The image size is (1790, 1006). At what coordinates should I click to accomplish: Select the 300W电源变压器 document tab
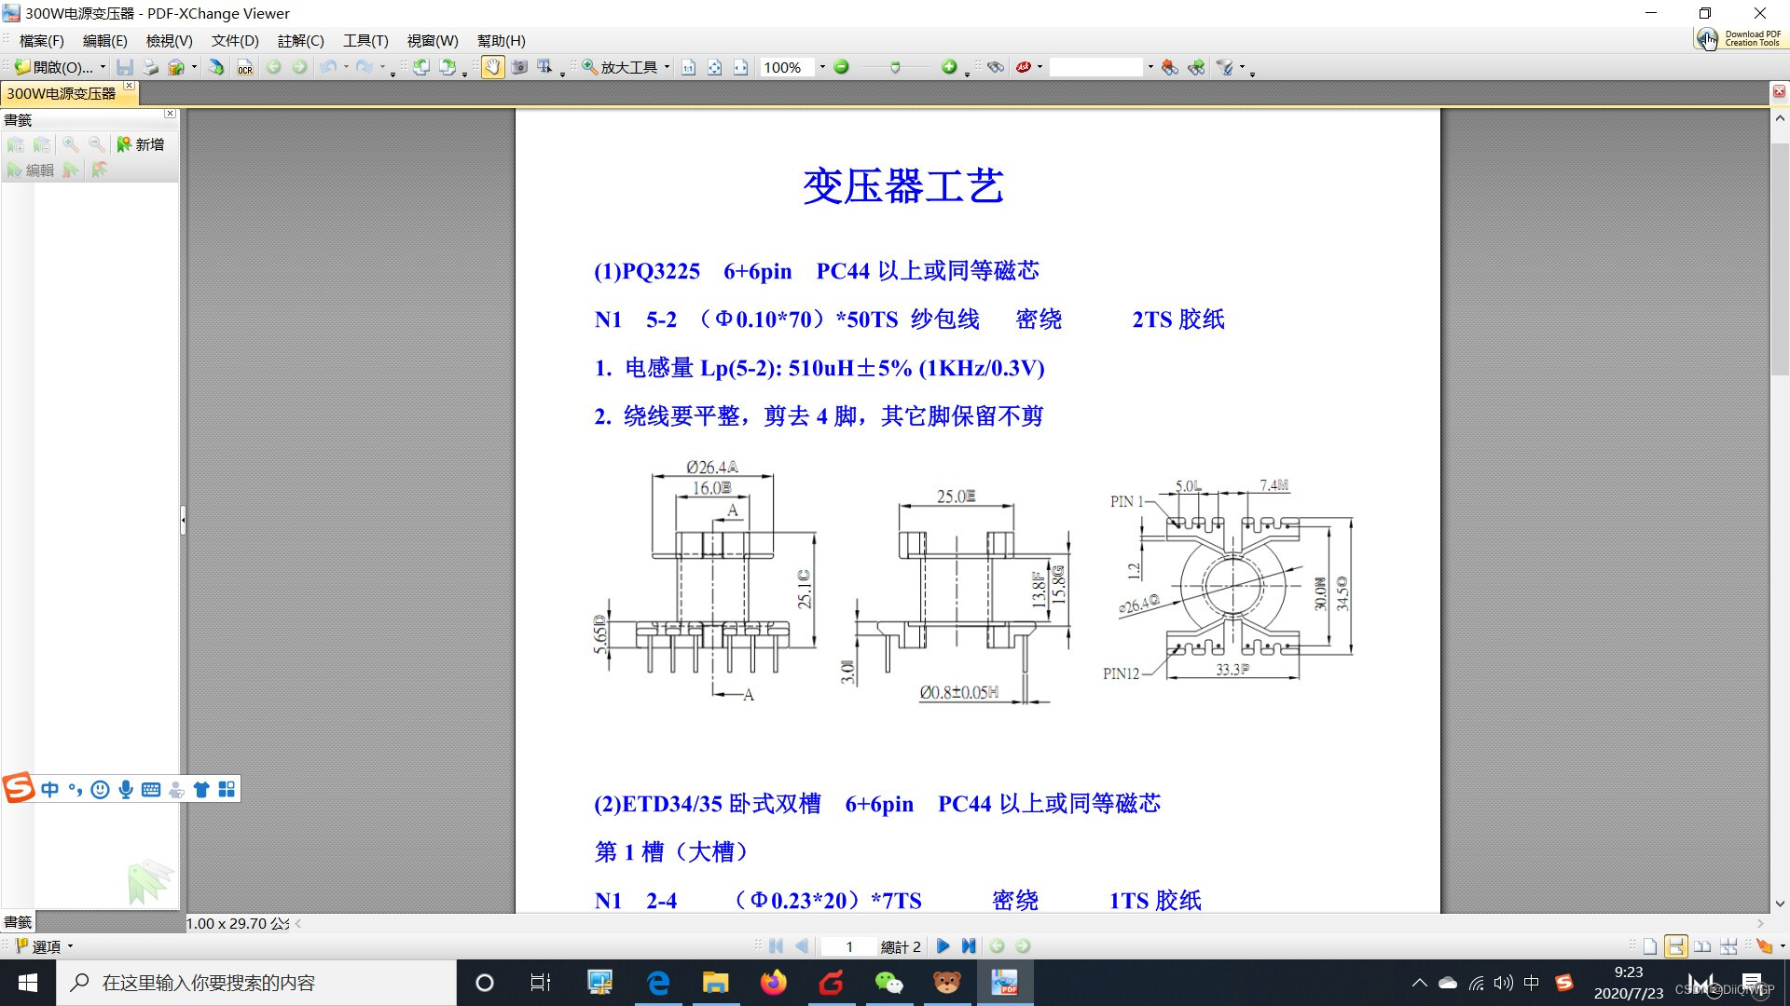point(62,93)
